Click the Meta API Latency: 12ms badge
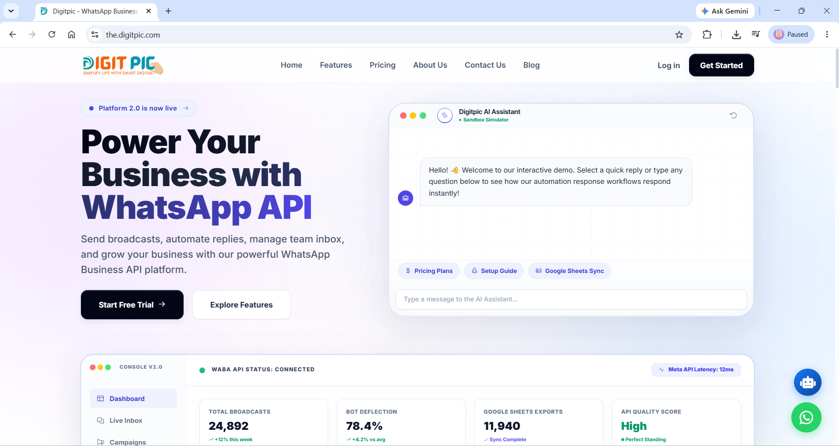Image resolution: width=839 pixels, height=446 pixels. coord(696,370)
